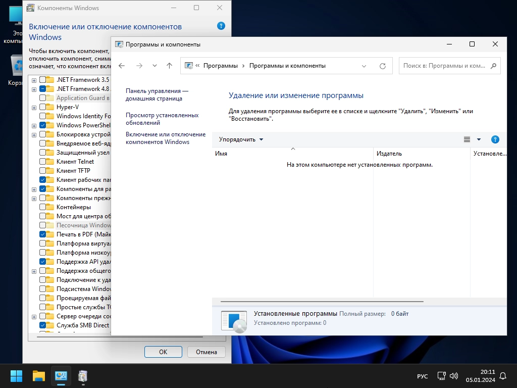The image size is (517, 388).
Task: Open view options dropdown arrow
Action: (x=479, y=139)
